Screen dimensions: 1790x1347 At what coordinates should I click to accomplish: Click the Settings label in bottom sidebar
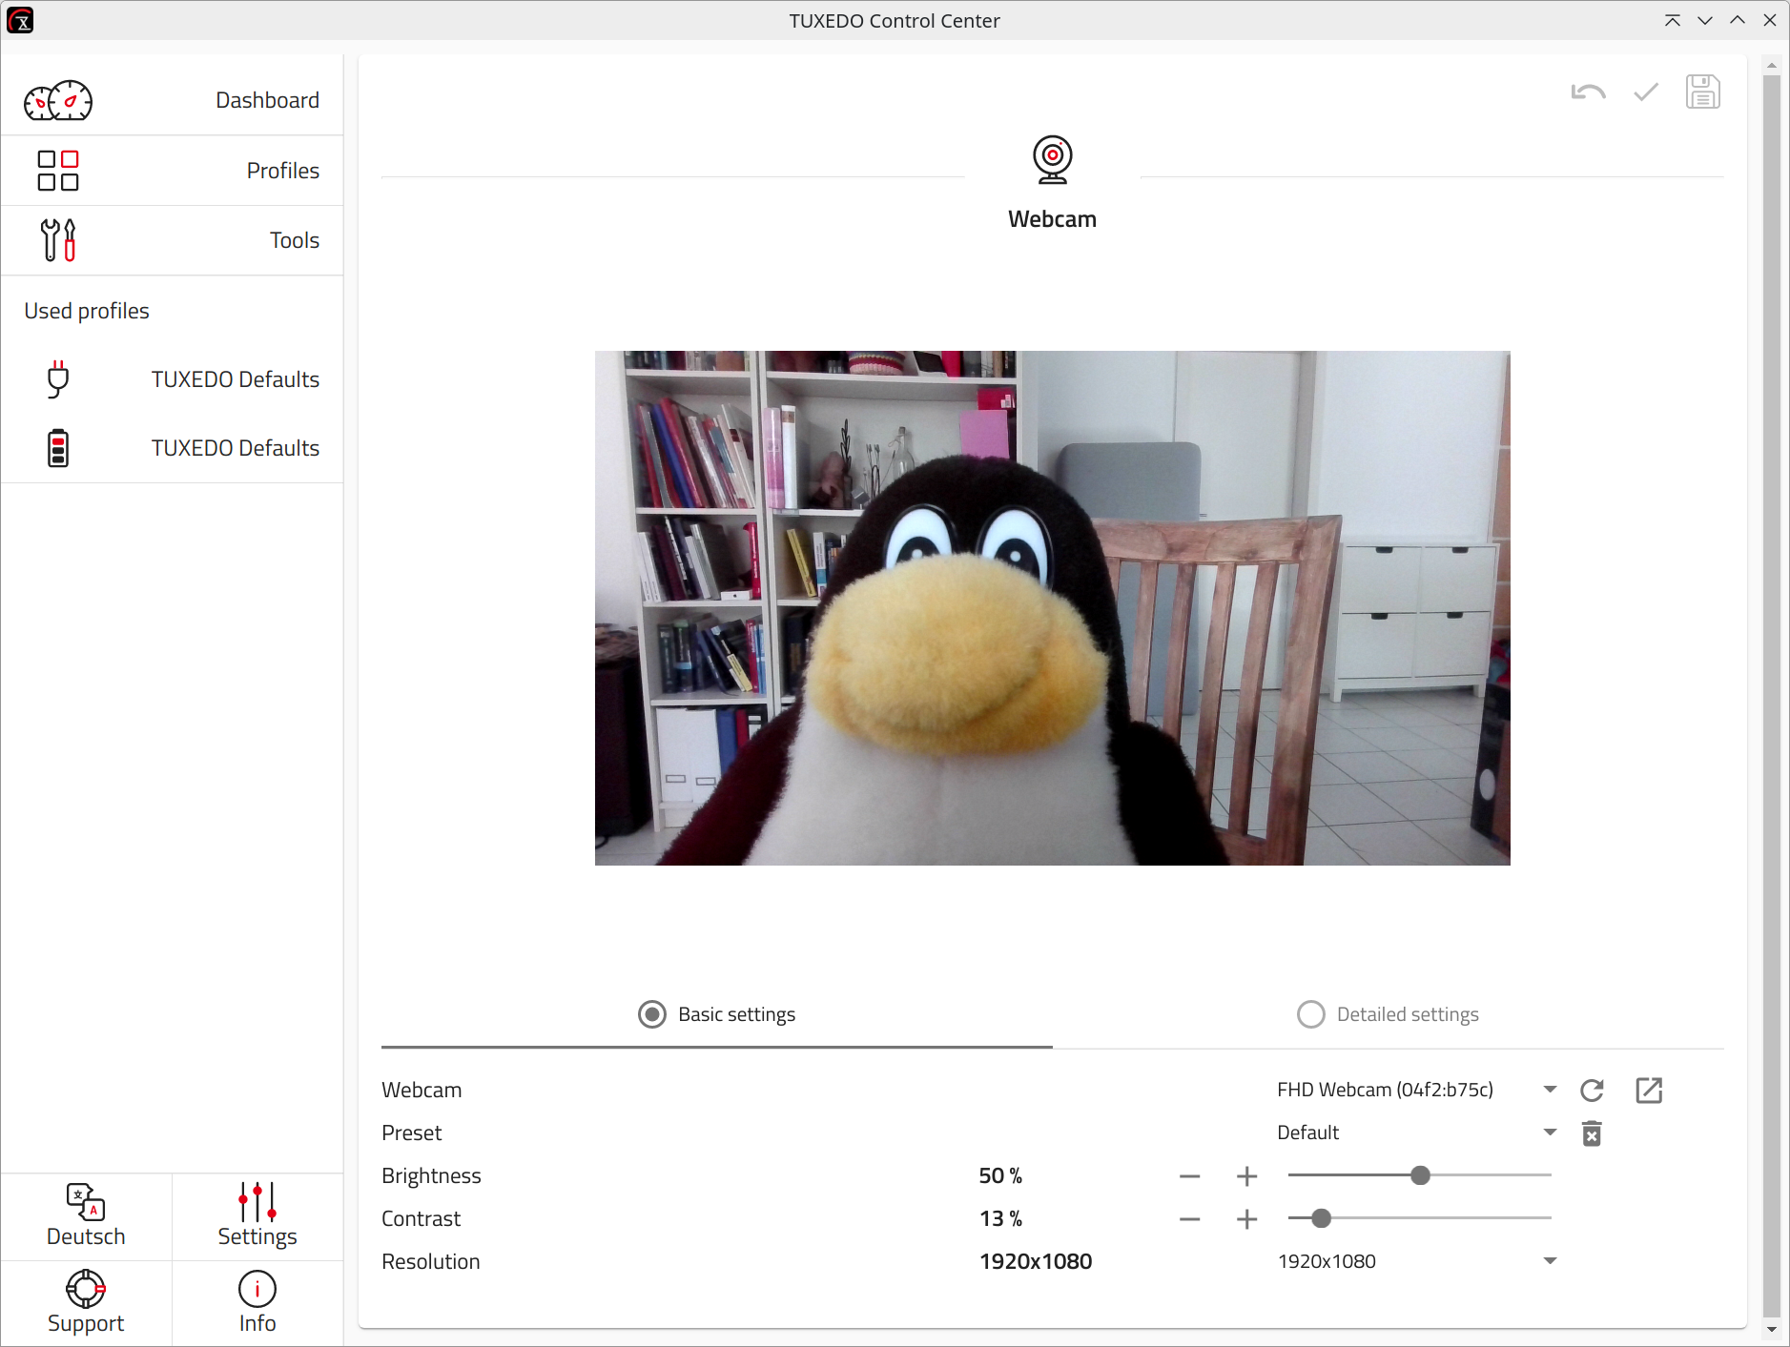(x=257, y=1236)
